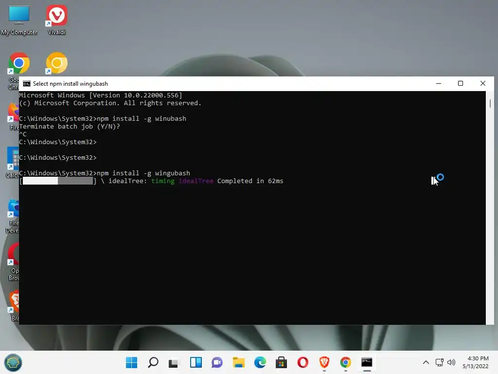Open Task View on the taskbar
Viewport: 498px width, 374px height.
coord(174,362)
